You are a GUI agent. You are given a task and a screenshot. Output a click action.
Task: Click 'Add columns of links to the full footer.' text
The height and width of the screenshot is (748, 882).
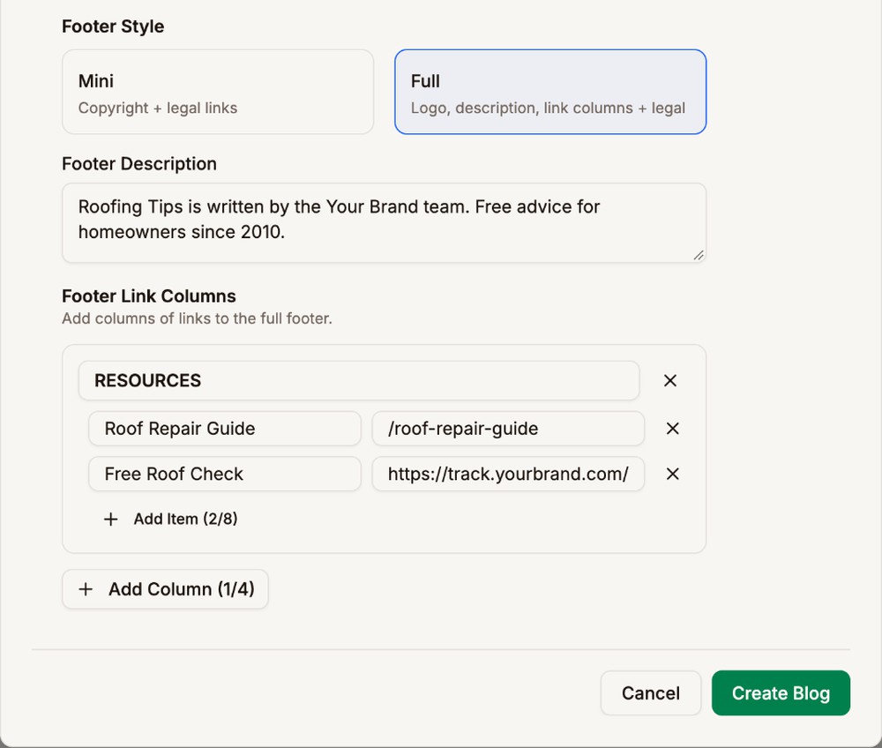point(197,318)
